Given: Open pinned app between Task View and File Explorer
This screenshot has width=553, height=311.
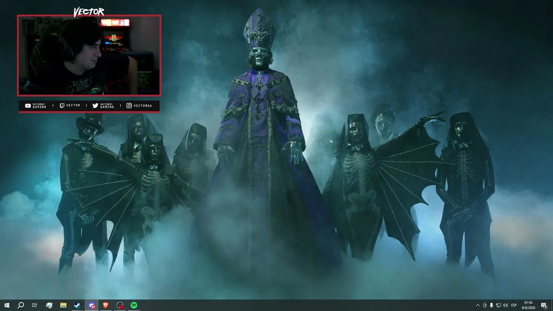Looking at the screenshot, I should [x=49, y=305].
